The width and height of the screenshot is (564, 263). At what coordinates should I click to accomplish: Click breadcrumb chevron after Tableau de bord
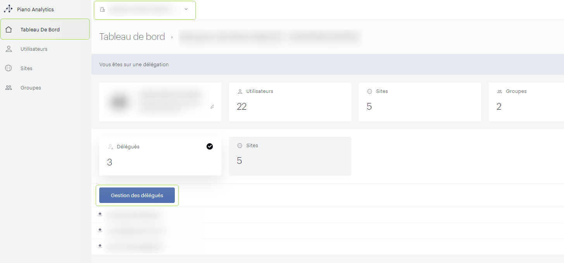pyautogui.click(x=172, y=37)
